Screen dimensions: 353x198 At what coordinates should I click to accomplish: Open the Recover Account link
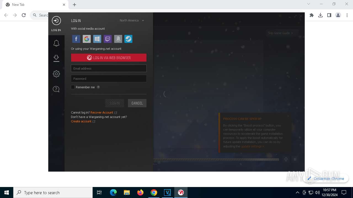coord(102,112)
